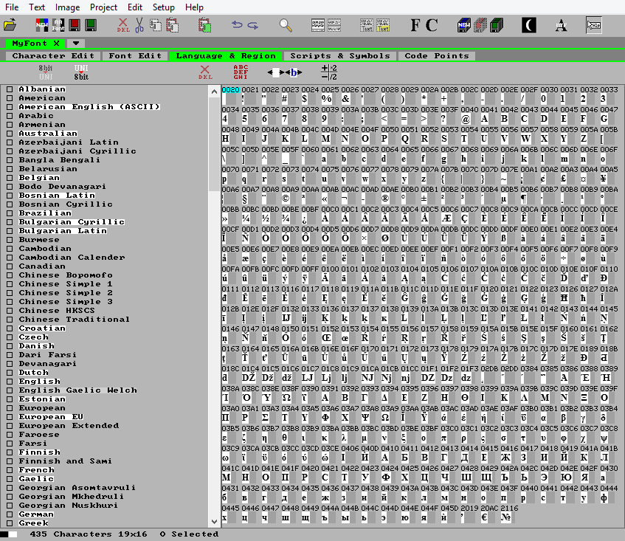625x541 pixels.
Task: Click the white character grid view icon
Action: (318, 25)
